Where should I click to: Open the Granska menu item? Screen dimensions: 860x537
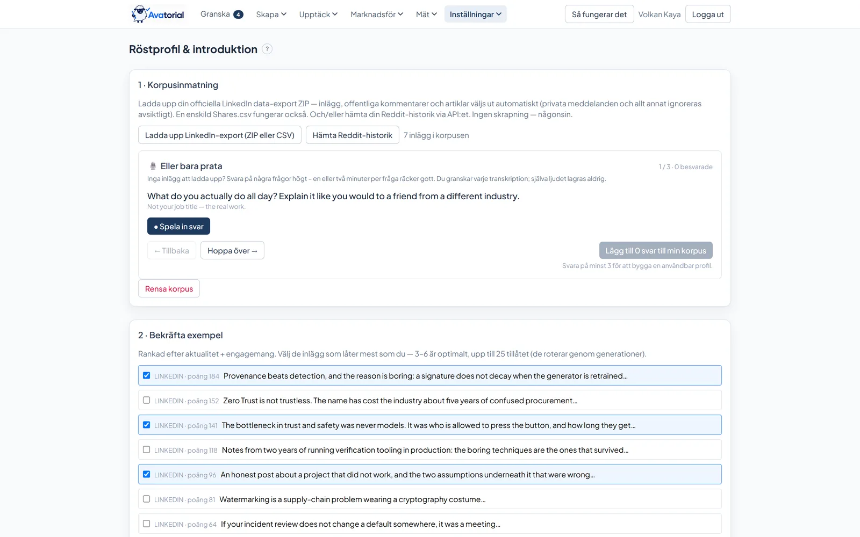click(x=221, y=14)
